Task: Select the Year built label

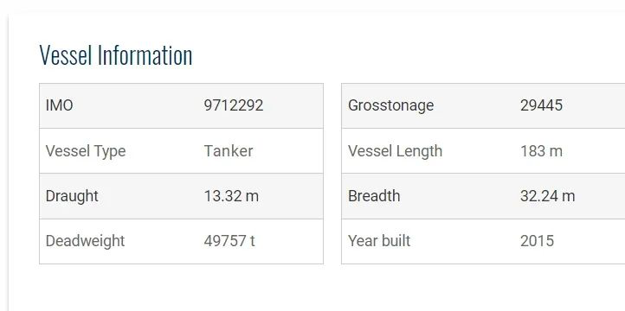Action: point(379,241)
